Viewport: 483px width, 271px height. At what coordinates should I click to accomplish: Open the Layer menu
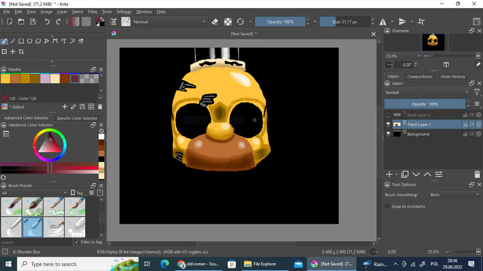point(62,12)
